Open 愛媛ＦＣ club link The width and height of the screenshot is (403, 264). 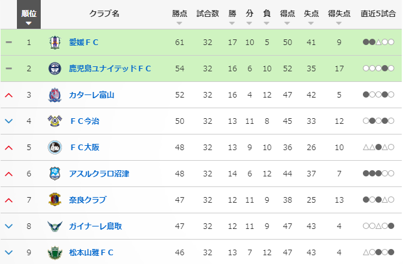pyautogui.click(x=84, y=43)
